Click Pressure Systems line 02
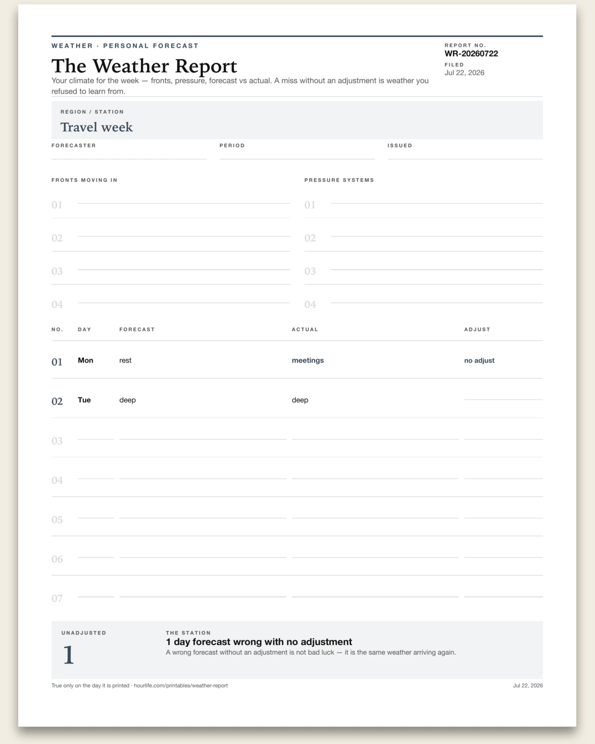This screenshot has height=744, width=595. 437,232
